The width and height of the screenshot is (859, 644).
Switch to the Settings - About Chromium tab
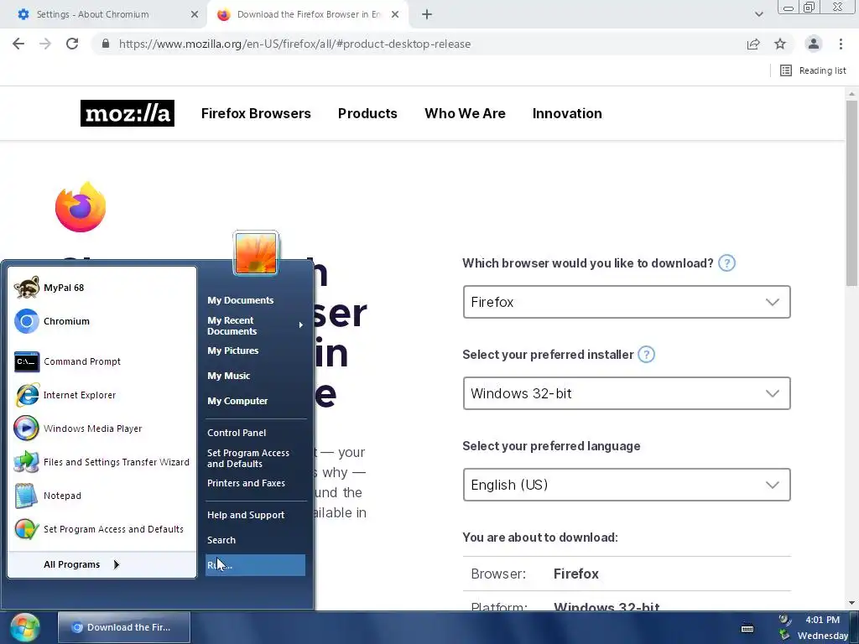93,14
